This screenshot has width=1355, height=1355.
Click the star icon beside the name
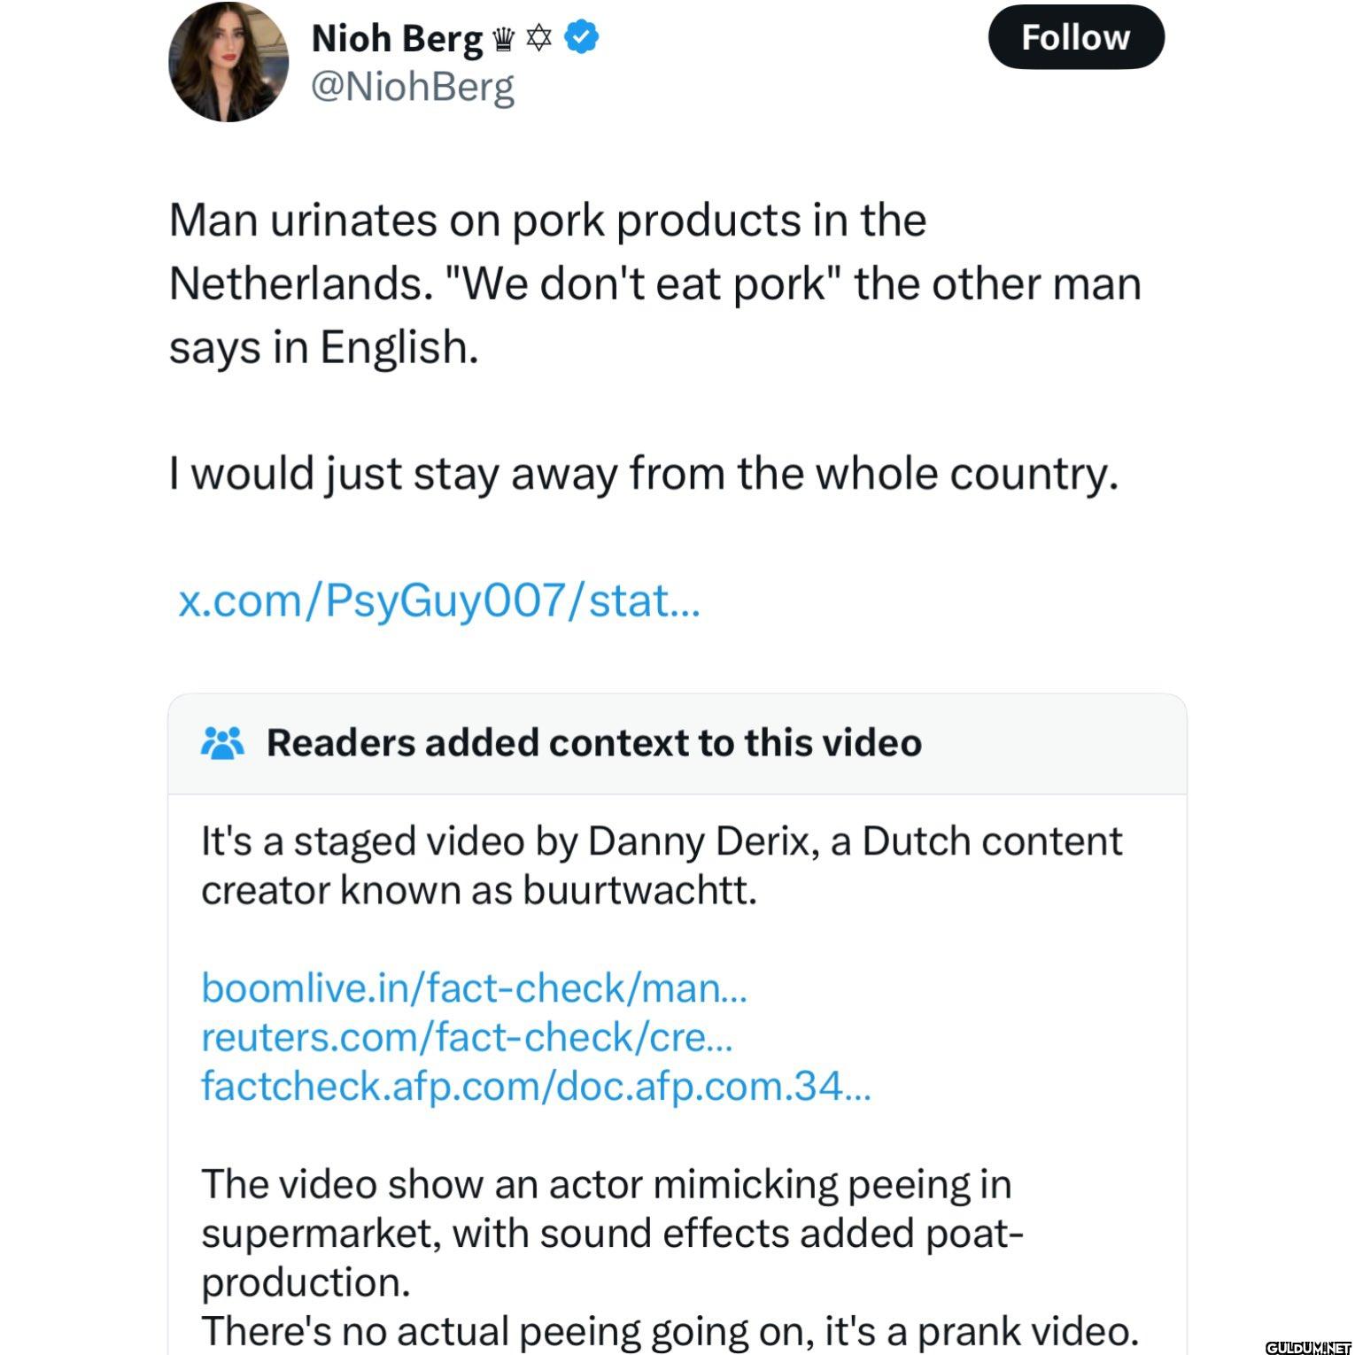538,38
